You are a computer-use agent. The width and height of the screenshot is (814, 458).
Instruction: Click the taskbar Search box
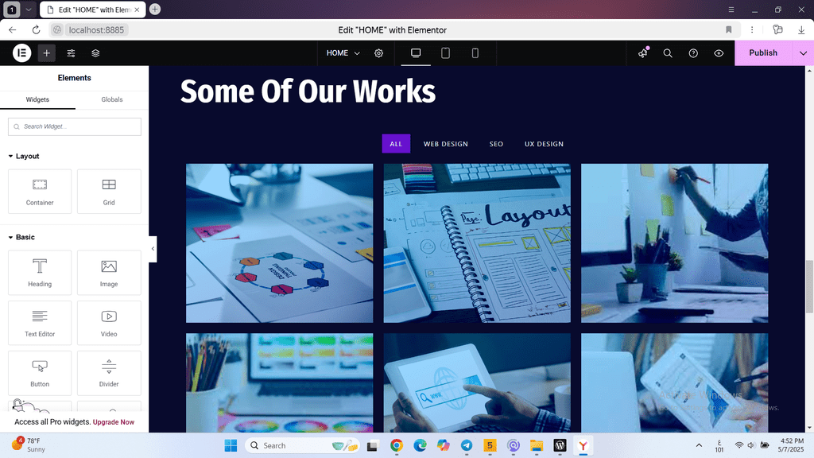click(303, 445)
